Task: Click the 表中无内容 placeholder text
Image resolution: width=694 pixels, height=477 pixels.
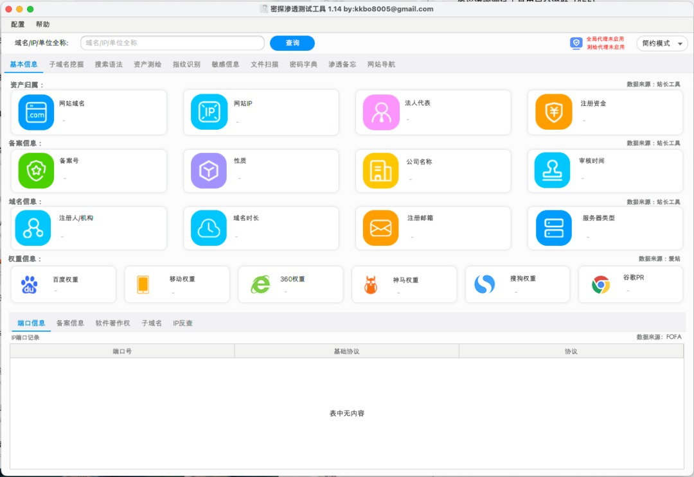Action: click(347, 413)
